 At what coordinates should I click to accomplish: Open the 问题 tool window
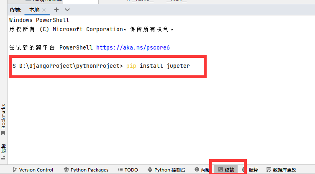pos(202,170)
